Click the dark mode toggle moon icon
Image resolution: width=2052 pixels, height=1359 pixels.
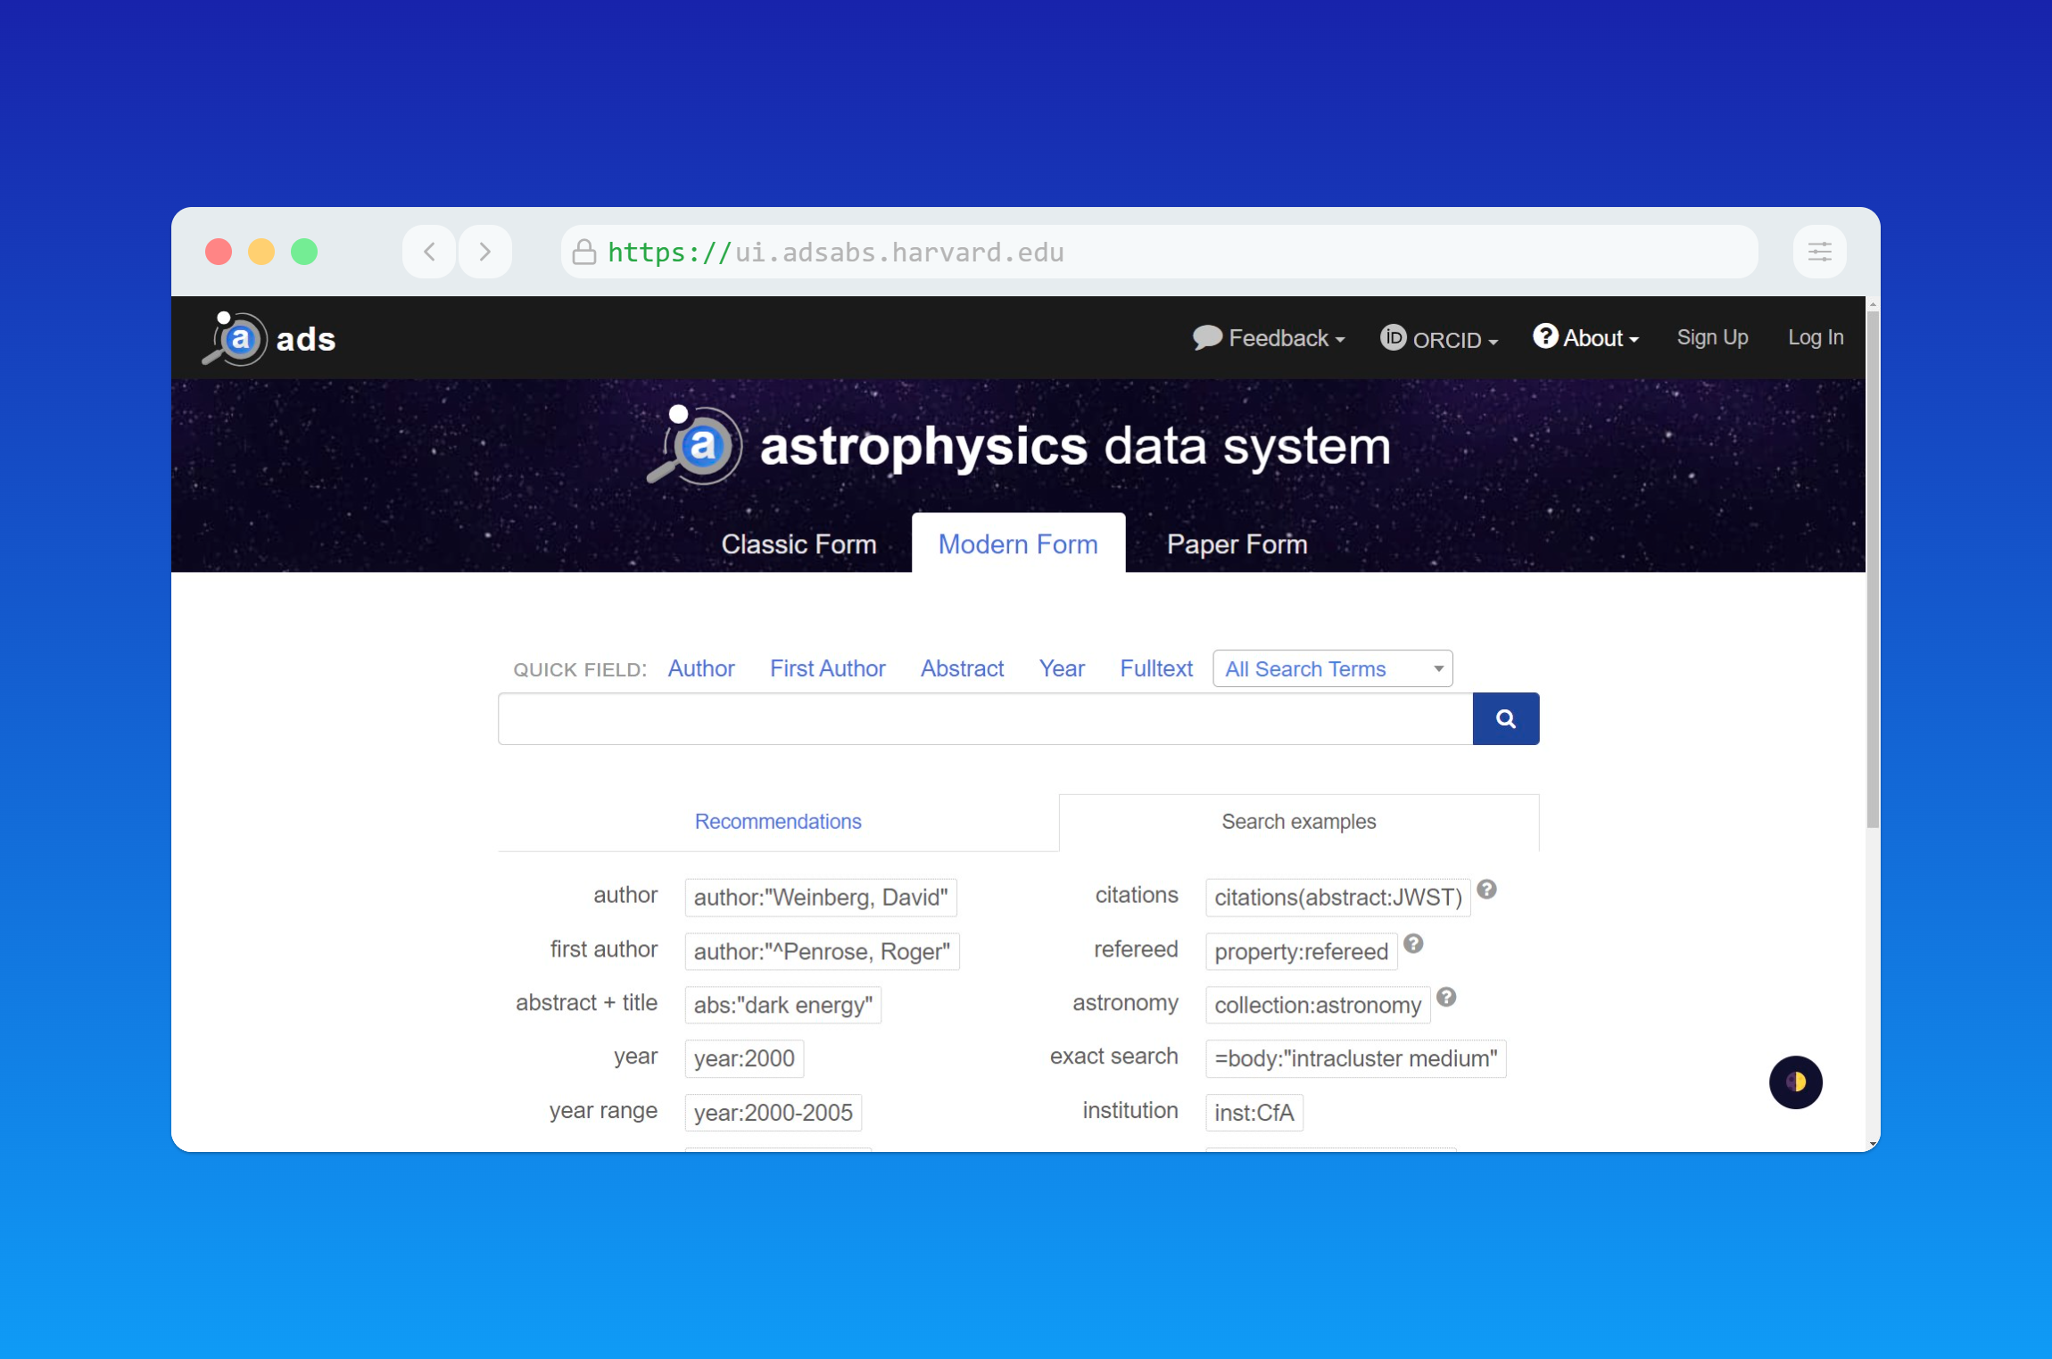pos(1794,1081)
